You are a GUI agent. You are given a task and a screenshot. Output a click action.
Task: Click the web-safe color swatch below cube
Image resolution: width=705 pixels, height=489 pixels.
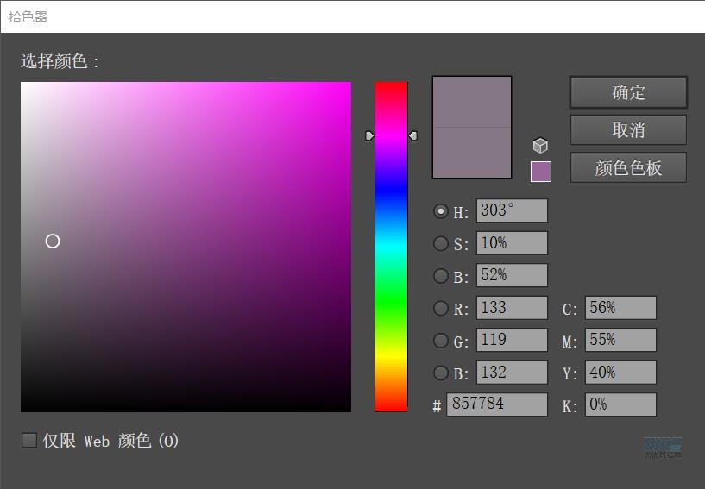coord(540,172)
